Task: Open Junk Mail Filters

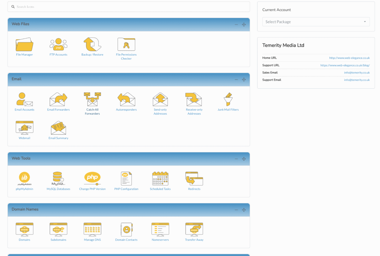Action: [228, 102]
